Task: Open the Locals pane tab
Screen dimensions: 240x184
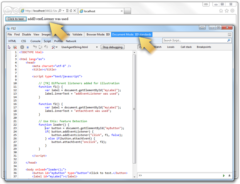Action: click(171, 47)
